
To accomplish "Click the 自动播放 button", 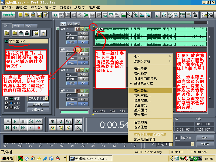I will [x=38, y=104].
